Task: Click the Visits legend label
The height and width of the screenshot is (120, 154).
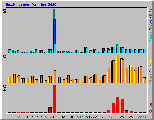Action: coord(150,65)
